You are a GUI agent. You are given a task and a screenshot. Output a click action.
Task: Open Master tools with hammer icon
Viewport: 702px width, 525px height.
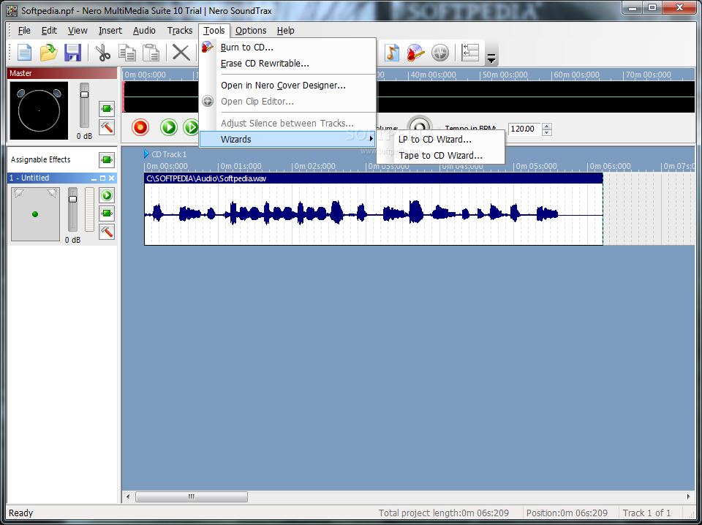click(107, 127)
